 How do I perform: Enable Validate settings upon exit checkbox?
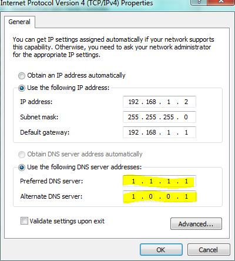coord(24,221)
